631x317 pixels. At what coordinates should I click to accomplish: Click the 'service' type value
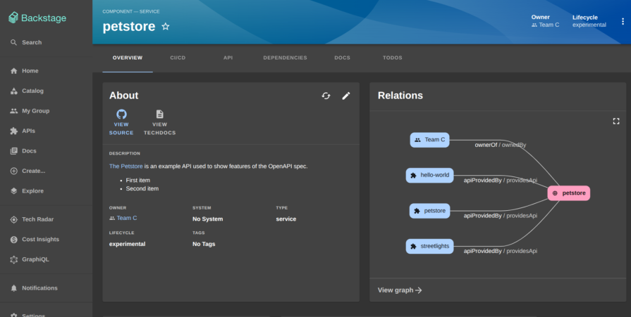286,219
